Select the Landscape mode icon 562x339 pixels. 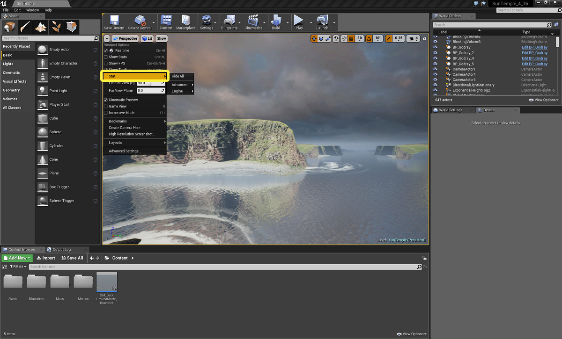pyautogui.click(x=41, y=27)
